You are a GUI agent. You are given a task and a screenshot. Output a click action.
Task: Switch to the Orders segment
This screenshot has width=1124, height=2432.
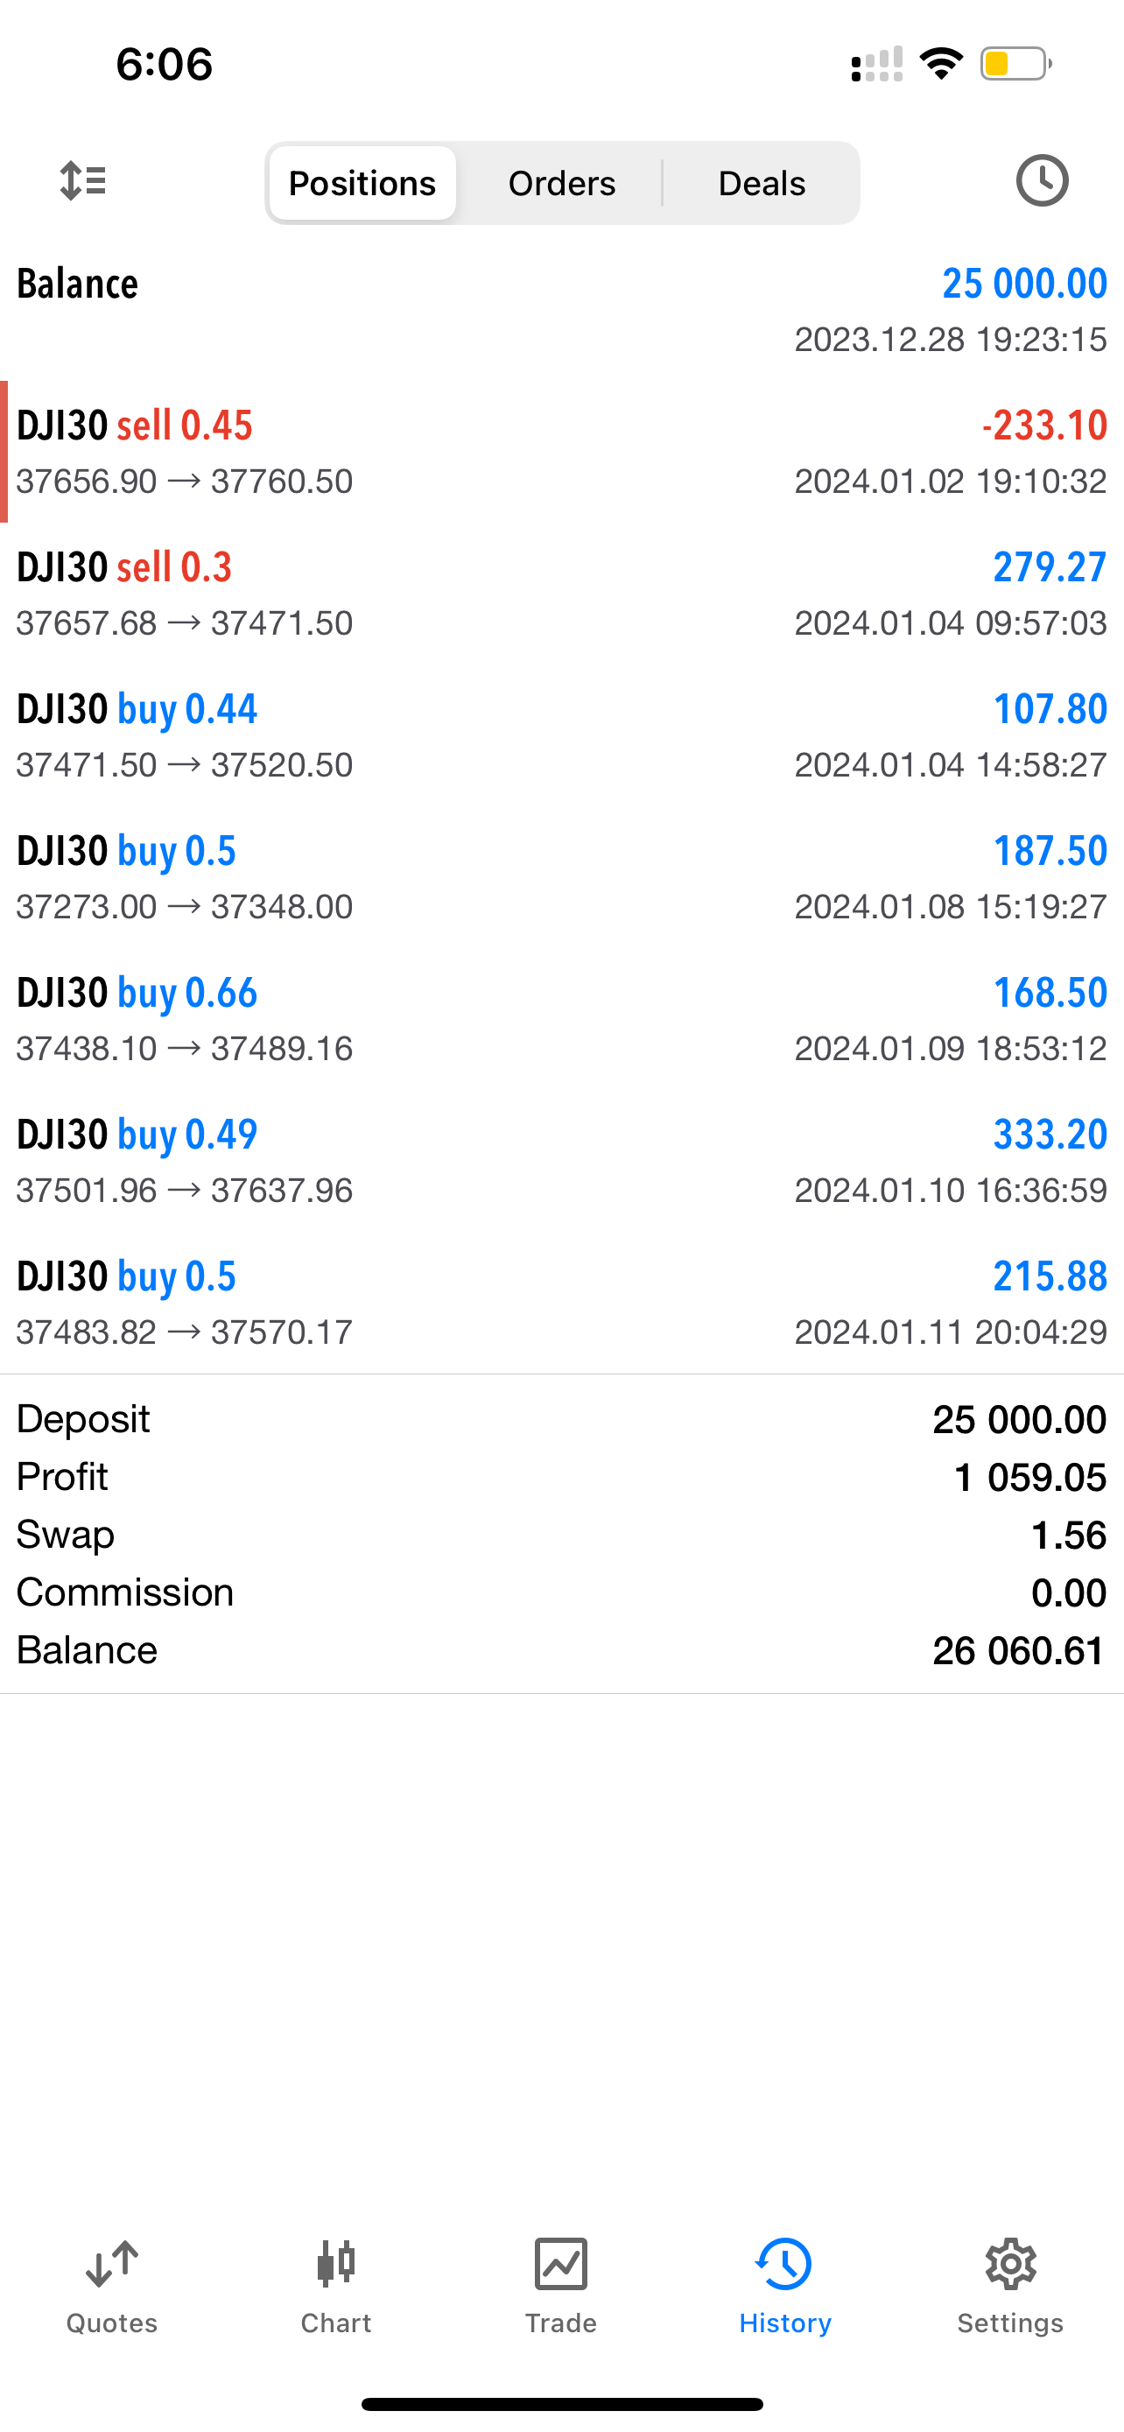[x=561, y=183]
